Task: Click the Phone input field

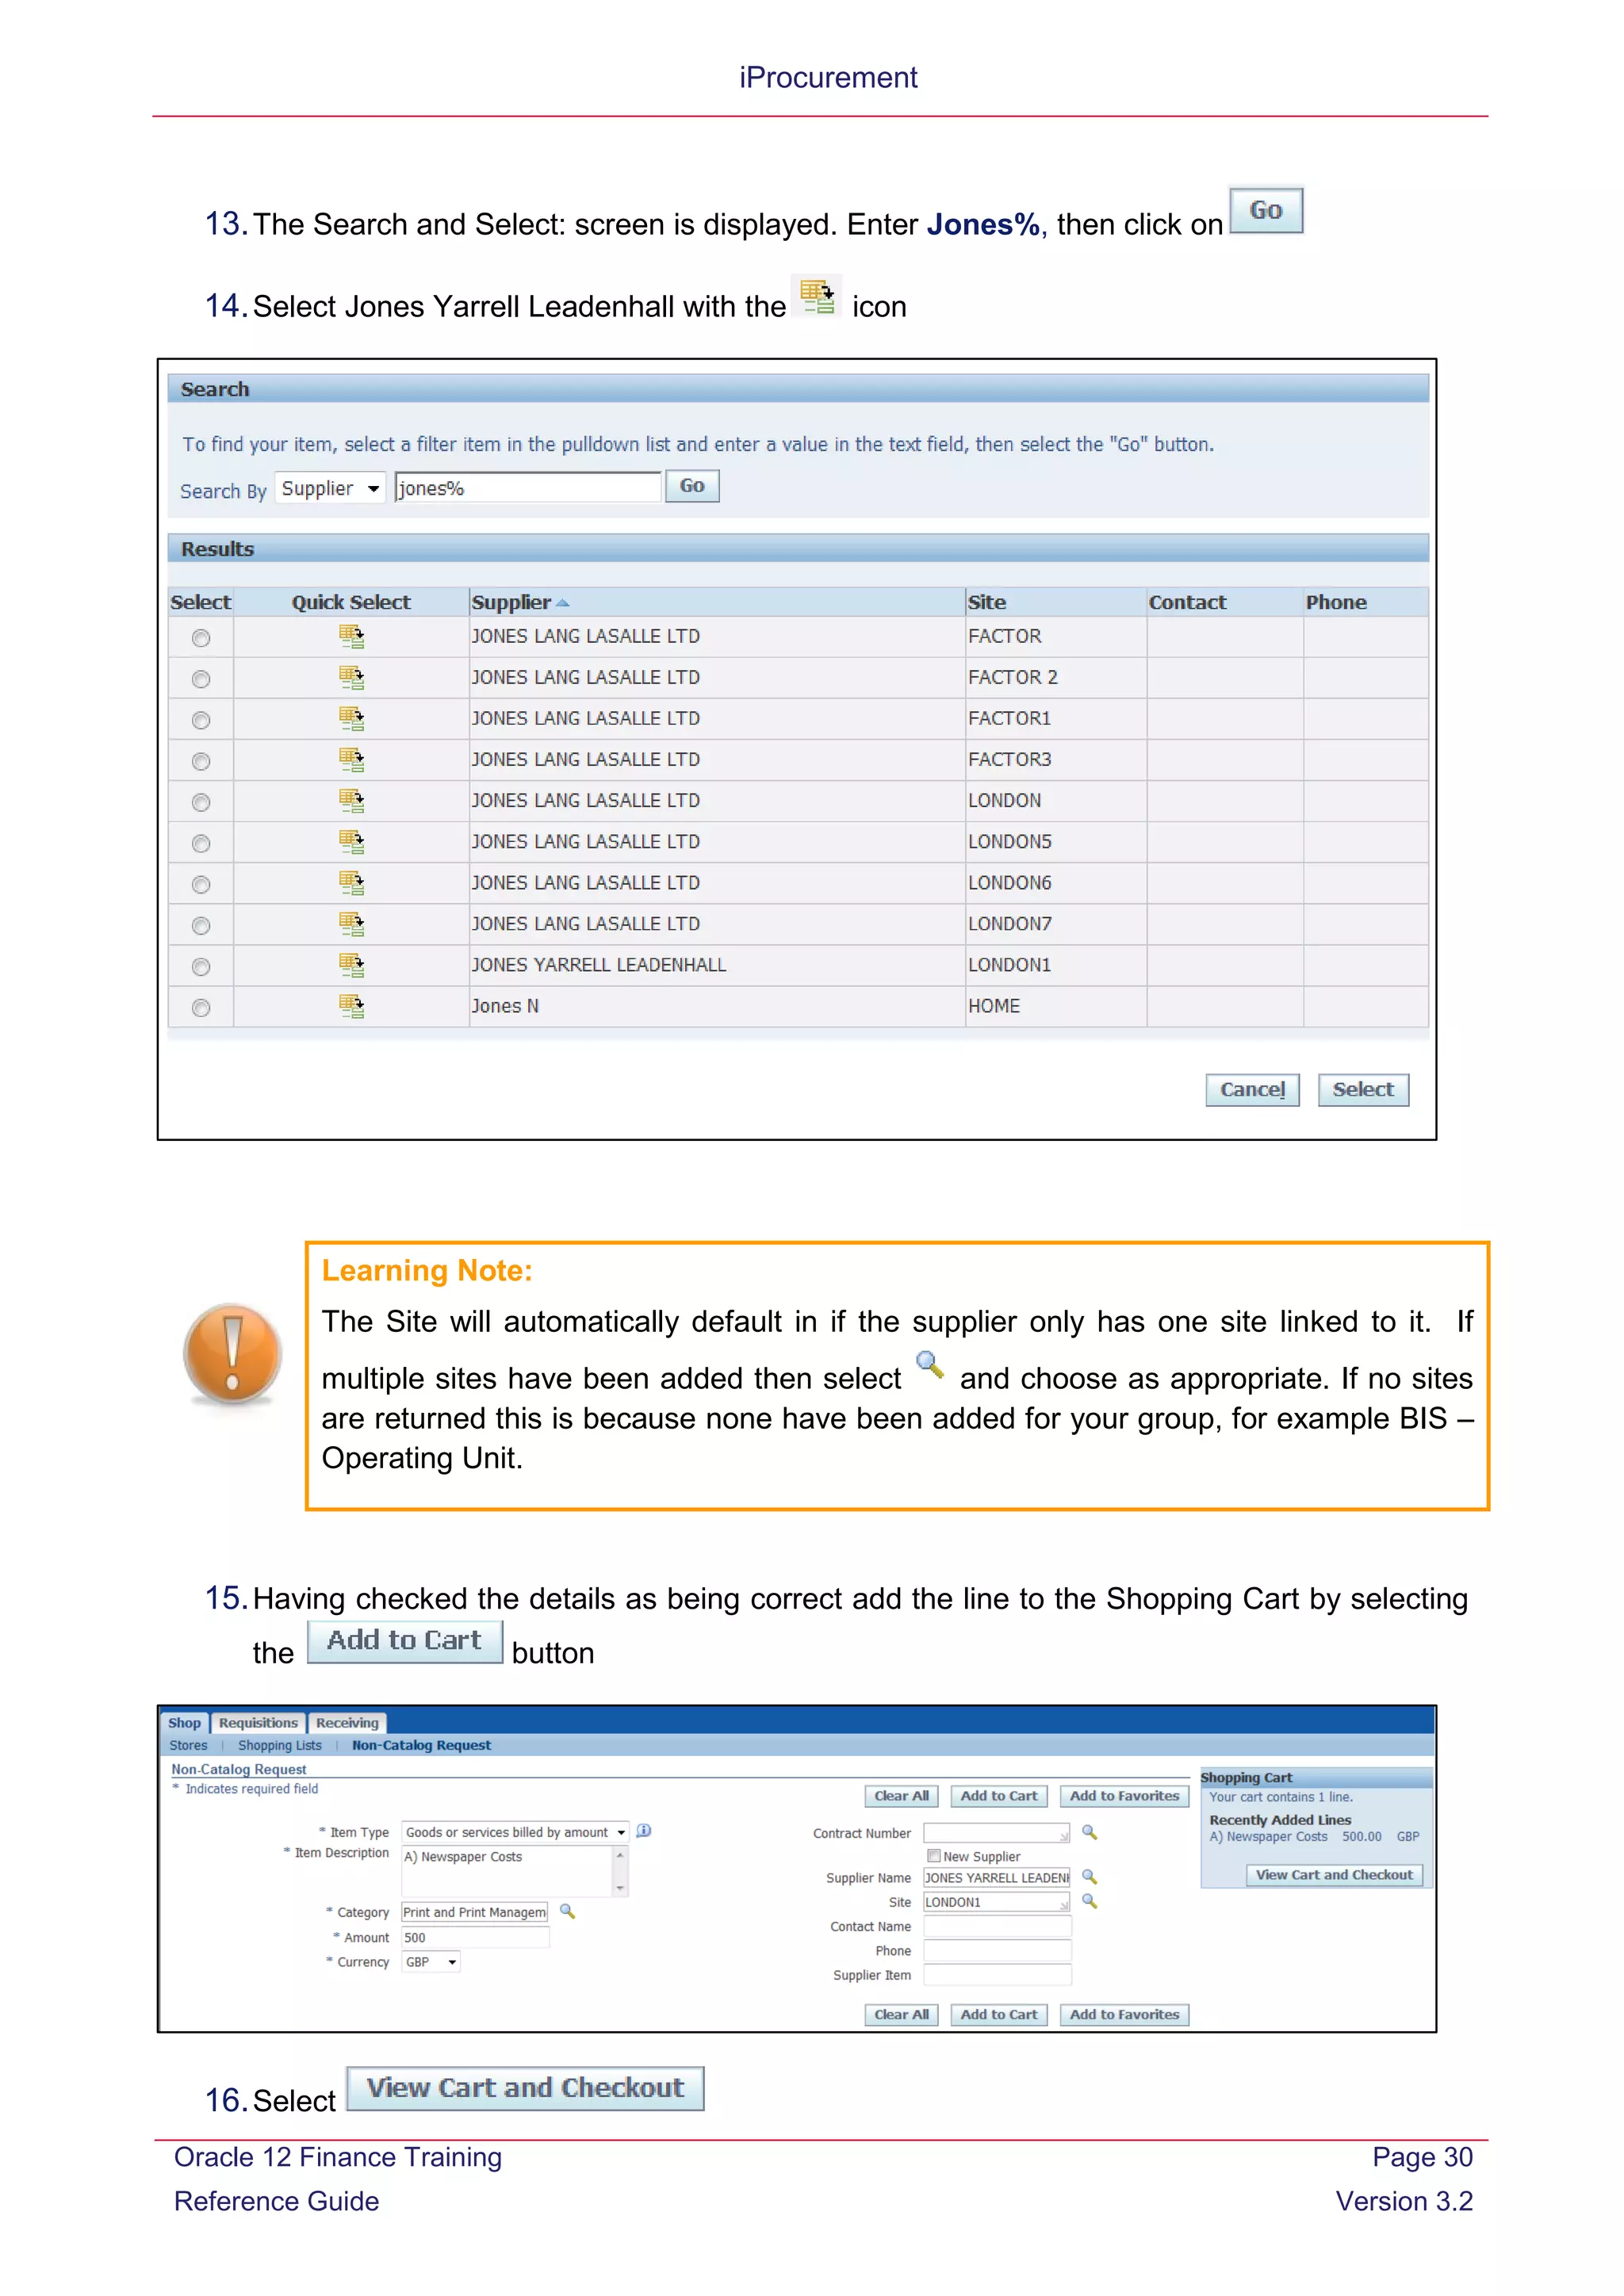Action: pyautogui.click(x=997, y=1950)
